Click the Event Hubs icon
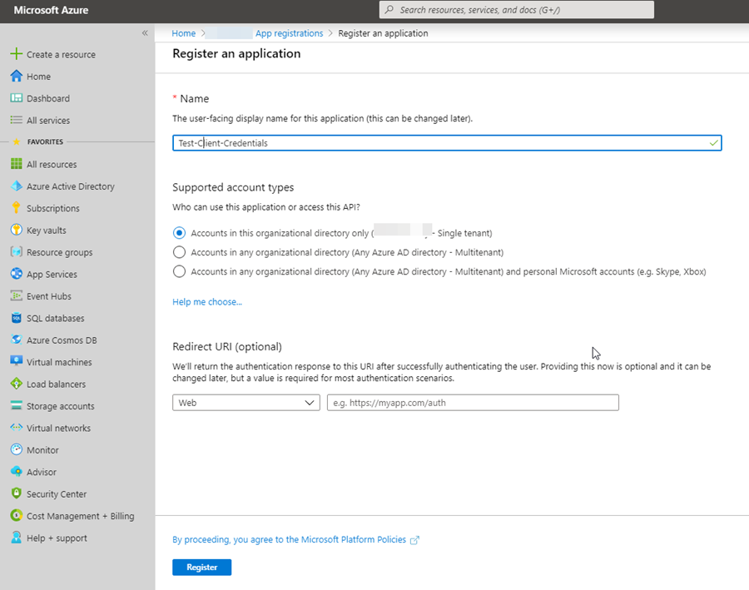749x590 pixels. pos(17,295)
